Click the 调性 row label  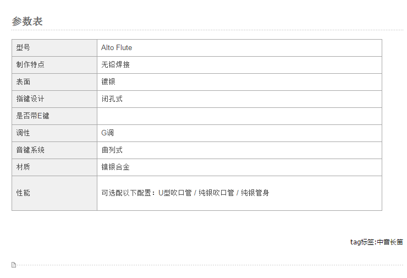click(x=54, y=133)
